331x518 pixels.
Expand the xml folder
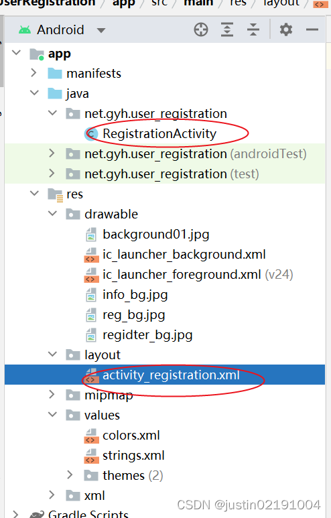click(x=52, y=495)
